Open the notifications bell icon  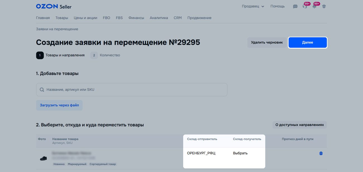(314, 6)
